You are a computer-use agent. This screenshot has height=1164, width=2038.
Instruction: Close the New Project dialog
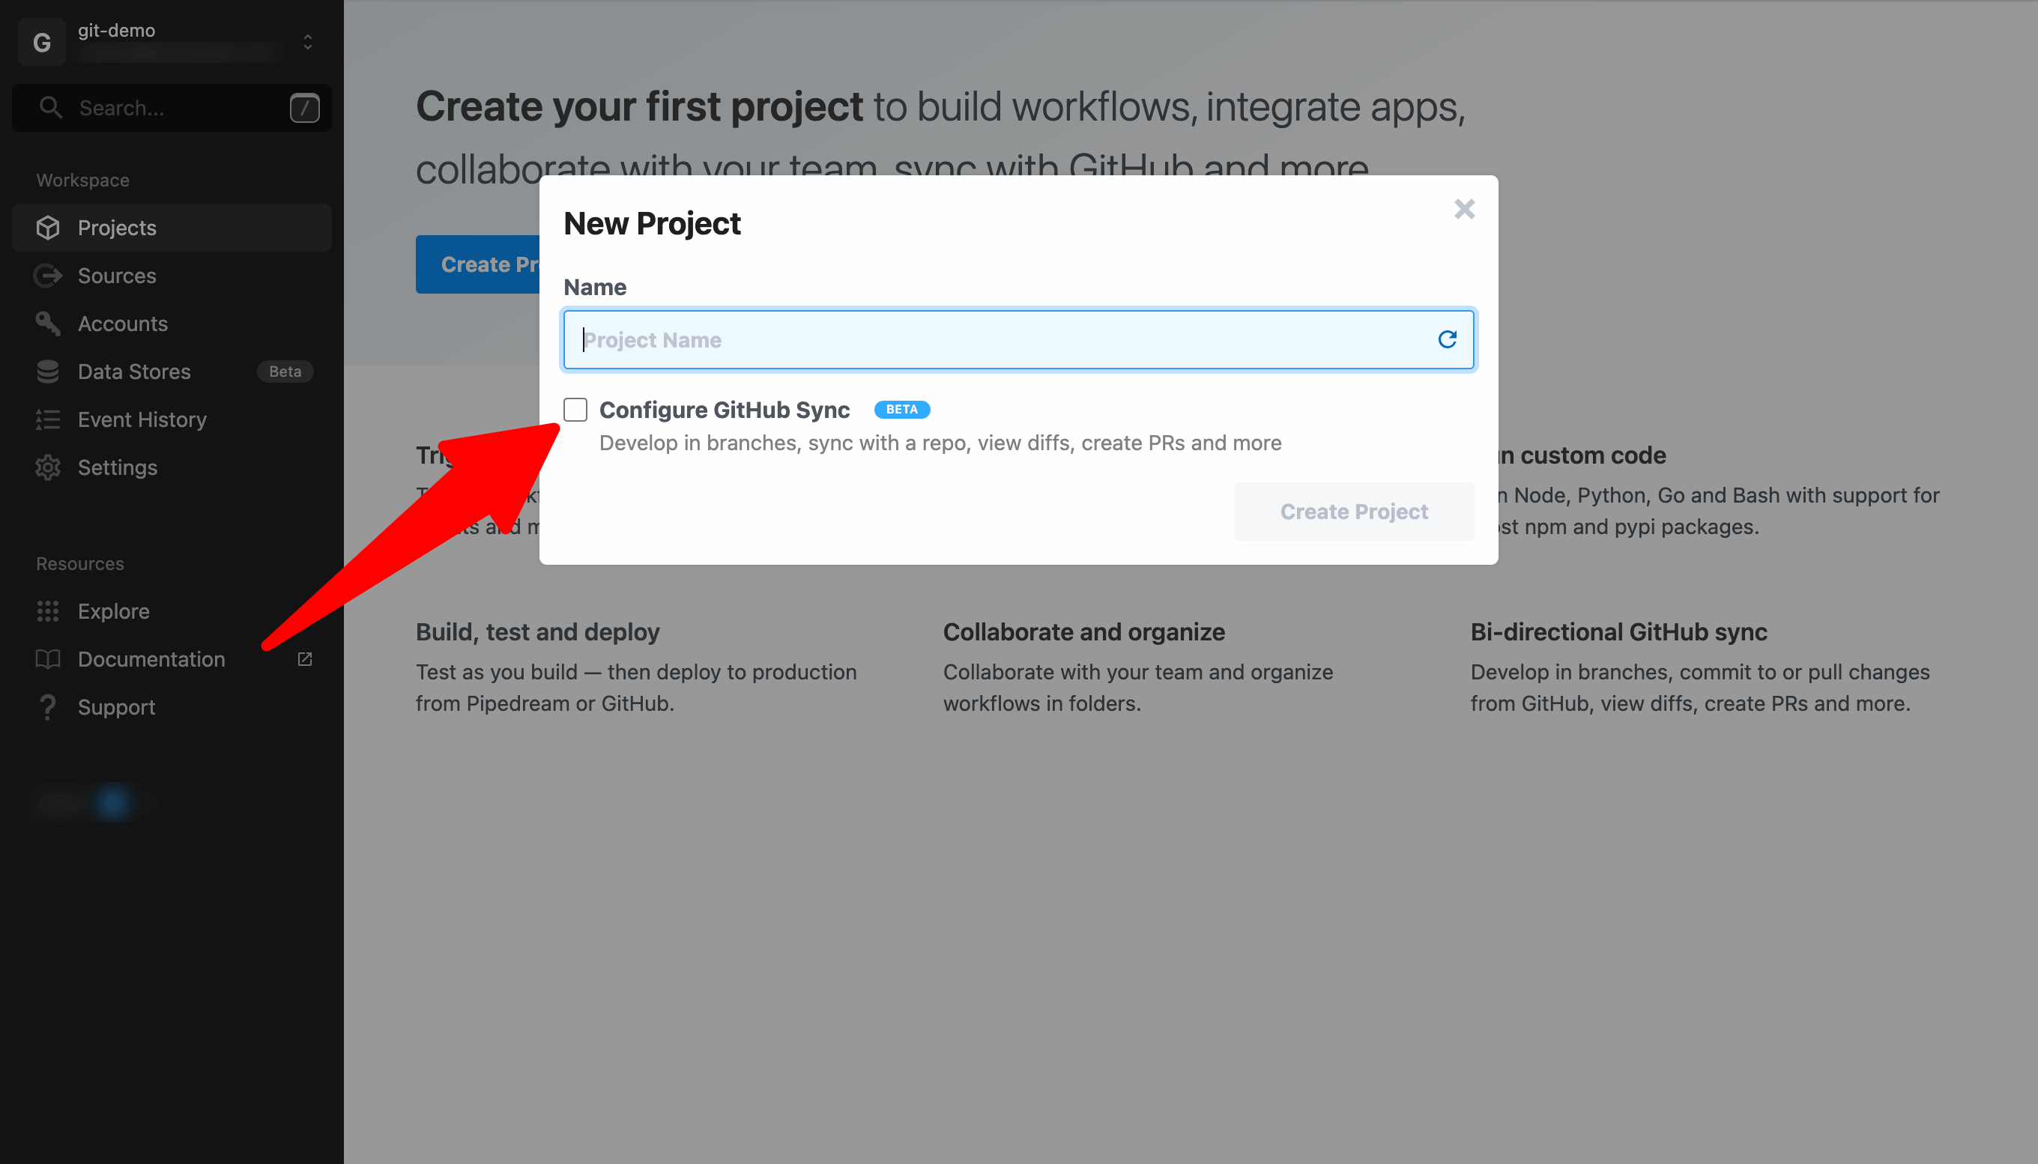click(1464, 210)
